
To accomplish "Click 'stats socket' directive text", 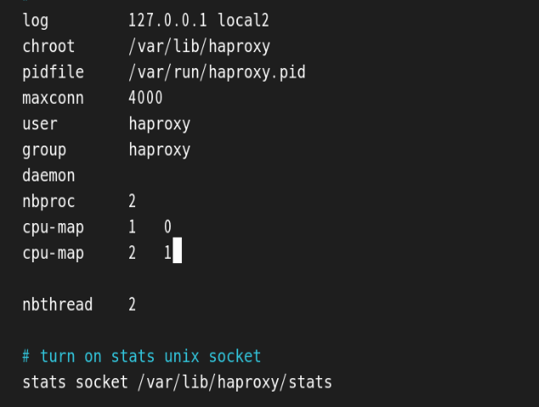I will coord(75,382).
